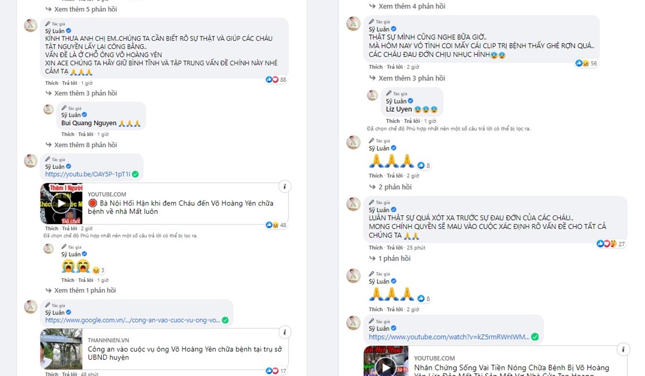
Task: Open the google.com.vn cong-an-vao-cuoc link
Action: (133, 320)
